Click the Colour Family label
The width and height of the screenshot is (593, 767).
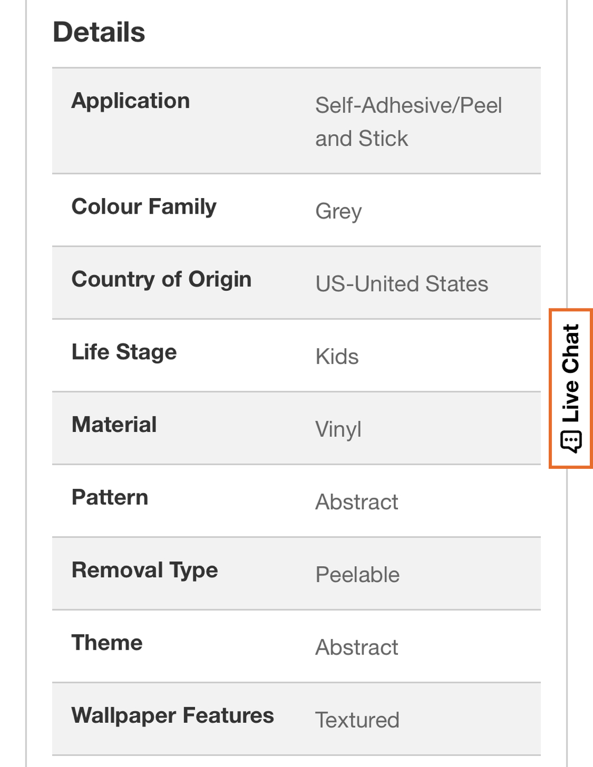[x=144, y=207]
